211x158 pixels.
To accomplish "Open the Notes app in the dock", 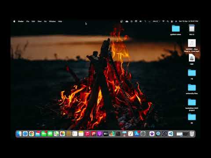I will tap(81, 134).
